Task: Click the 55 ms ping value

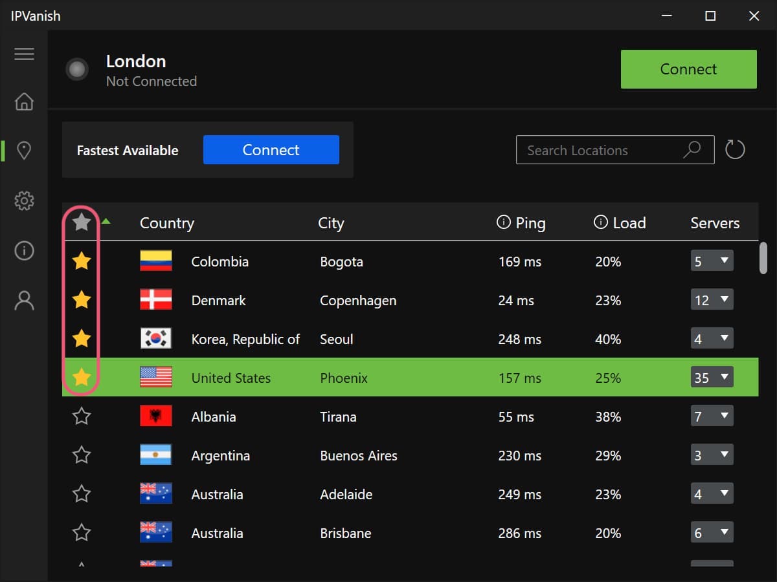Action: pos(516,417)
